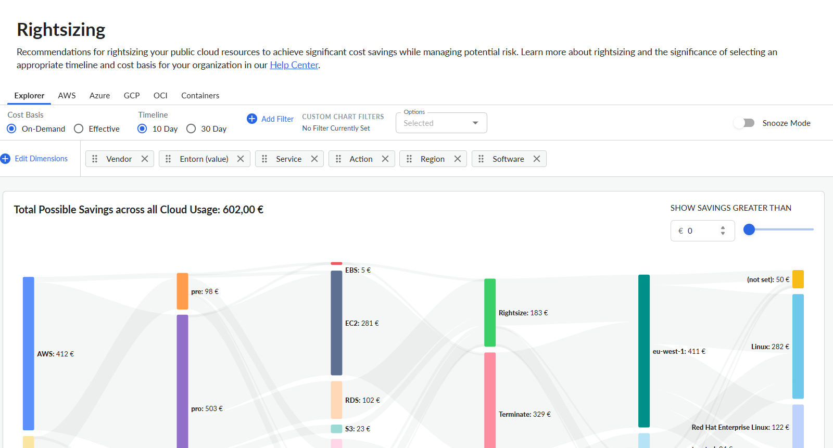
Task: Click the Red Hat Enterprise Linux node
Action: [798, 426]
